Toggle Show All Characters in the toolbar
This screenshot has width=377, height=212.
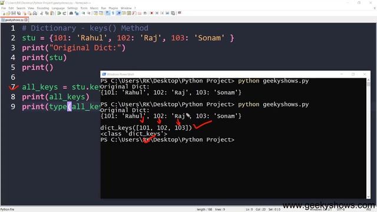tap(113, 13)
